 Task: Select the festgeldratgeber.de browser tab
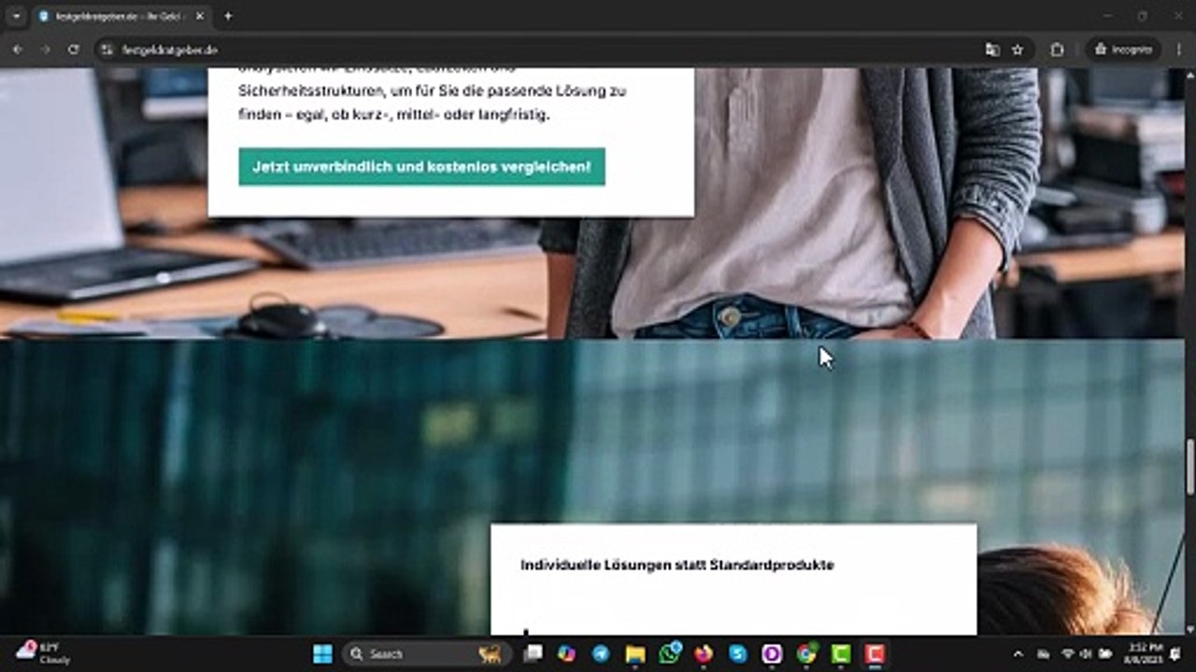(x=121, y=16)
